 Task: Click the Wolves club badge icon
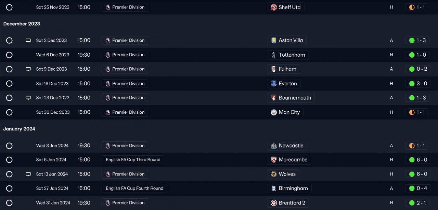coord(274,174)
